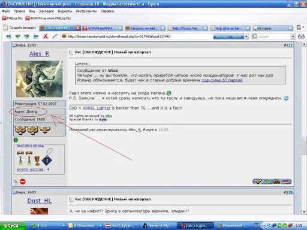
Task: Click the brown helmet button on post 177
Action: tap(276, 181)
